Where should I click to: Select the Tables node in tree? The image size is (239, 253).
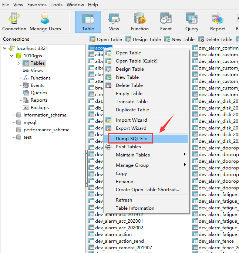coord(34,63)
